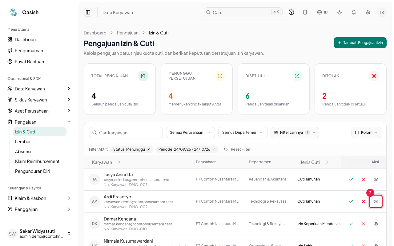Go to Klaim Reimbursement page
Screen dimensions: 394x246
[39, 161]
